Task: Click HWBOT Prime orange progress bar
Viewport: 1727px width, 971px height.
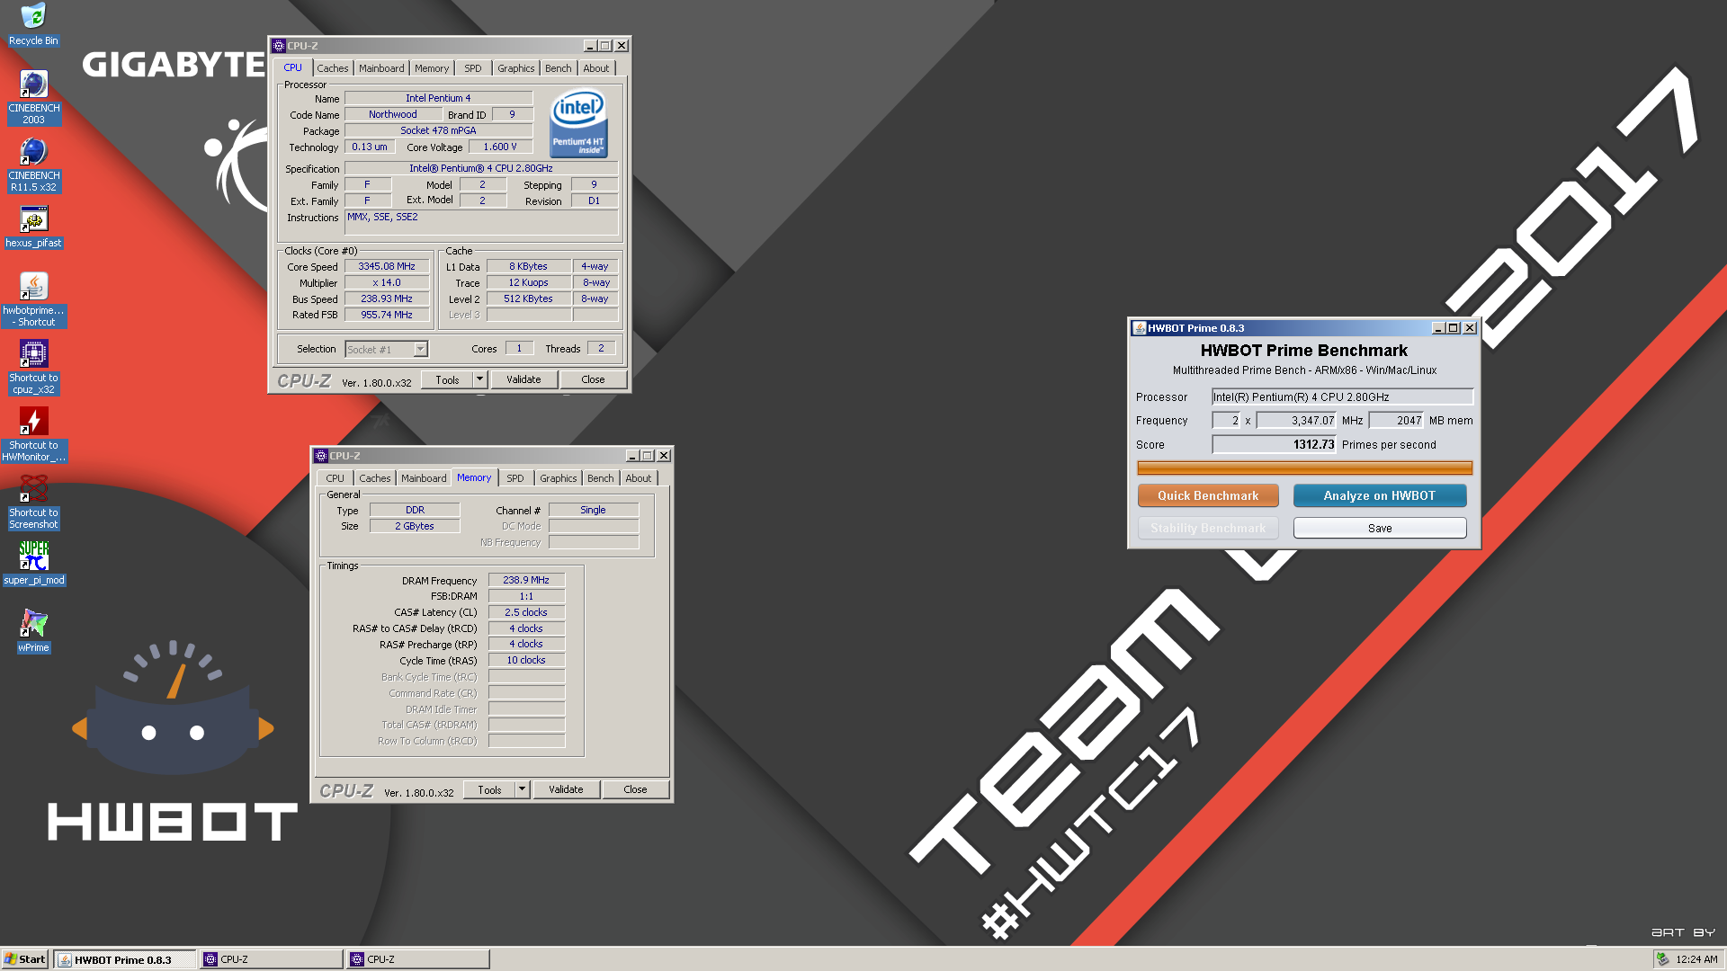Action: [x=1304, y=468]
